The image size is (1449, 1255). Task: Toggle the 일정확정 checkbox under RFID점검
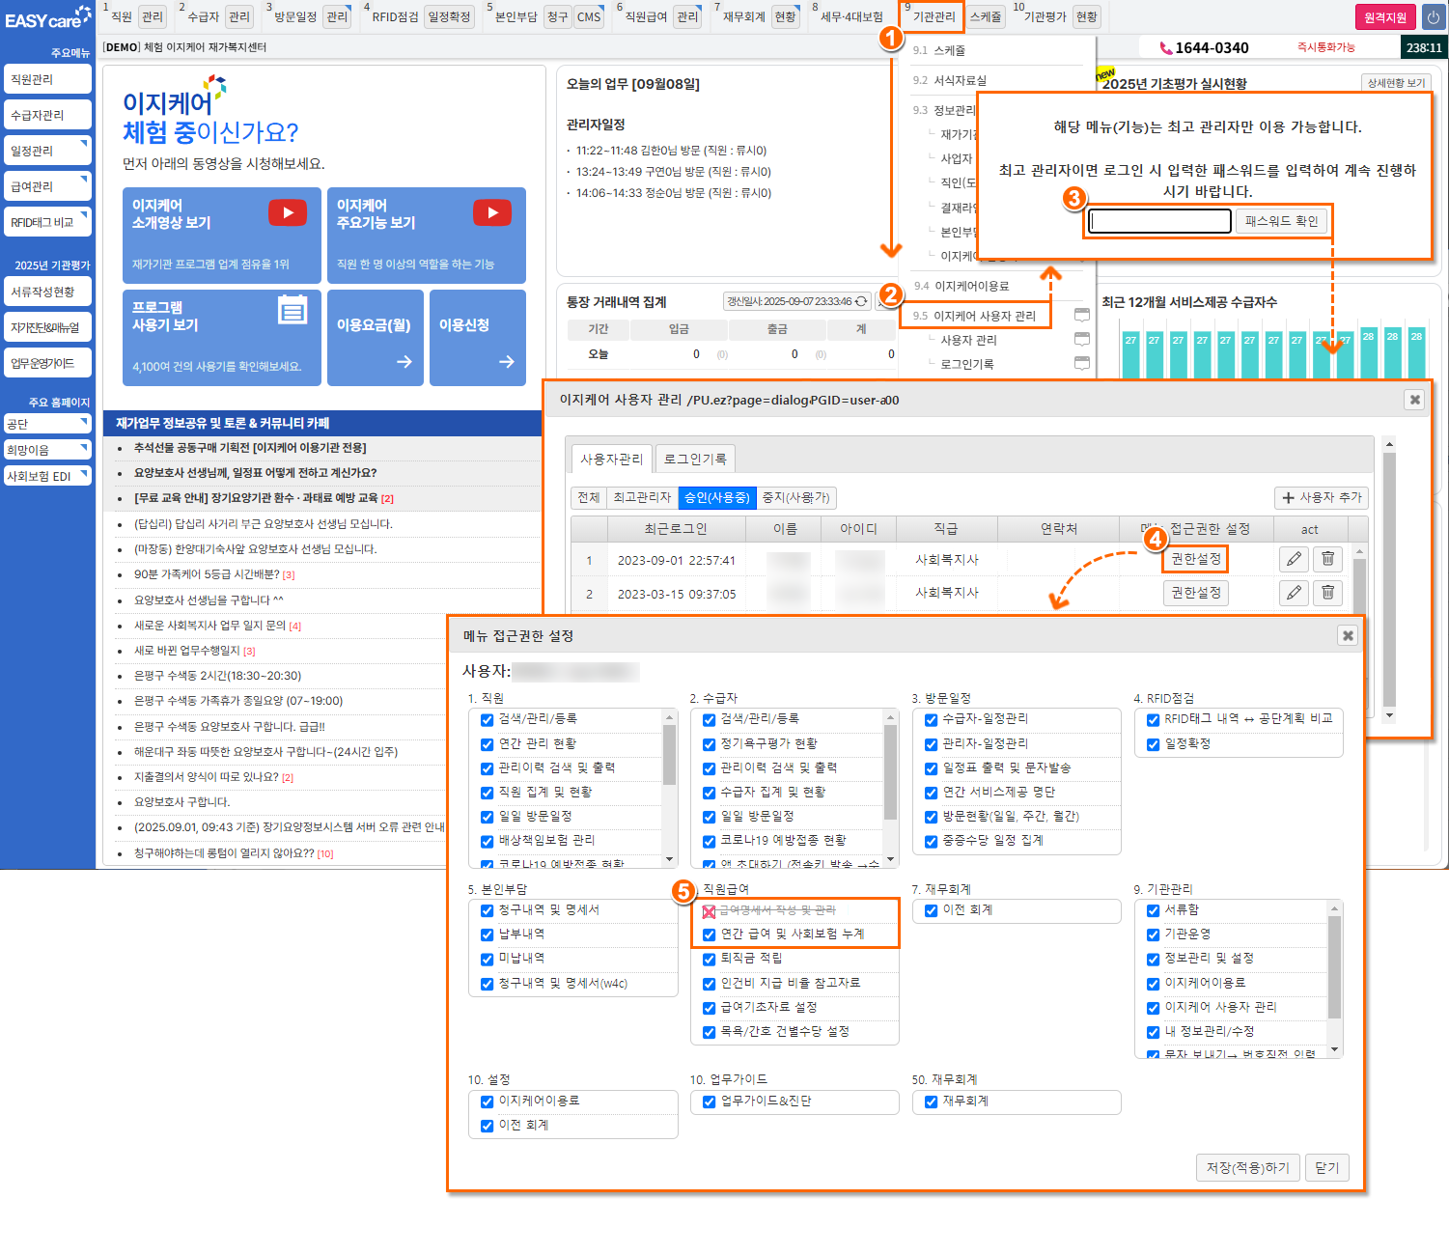[x=1154, y=744]
